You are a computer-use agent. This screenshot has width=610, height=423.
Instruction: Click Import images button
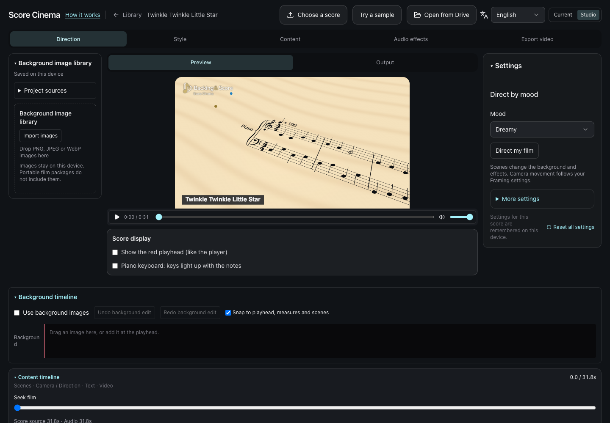[x=40, y=136]
